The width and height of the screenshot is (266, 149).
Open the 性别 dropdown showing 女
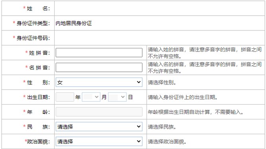99,82
